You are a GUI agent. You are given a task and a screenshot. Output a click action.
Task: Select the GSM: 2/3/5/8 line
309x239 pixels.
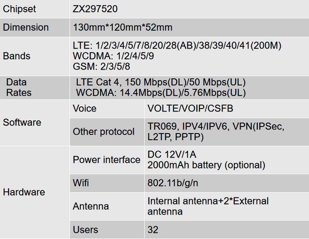point(101,67)
